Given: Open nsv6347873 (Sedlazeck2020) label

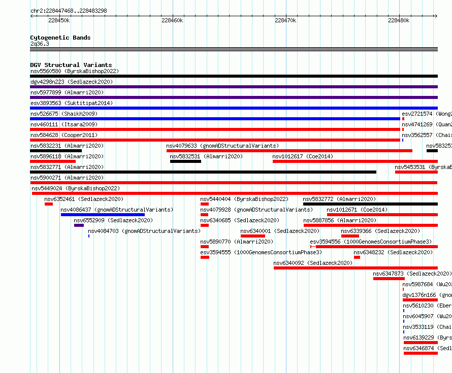Looking at the screenshot, I should [412, 274].
